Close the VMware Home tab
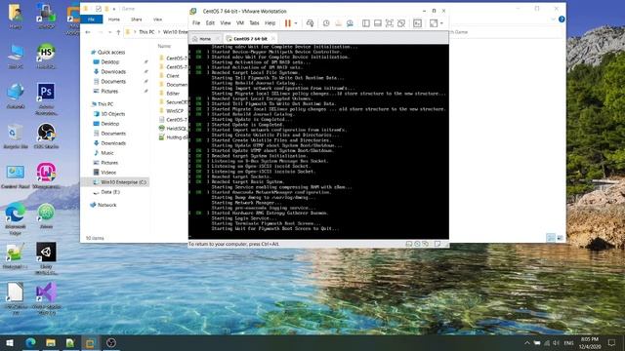This screenshot has width=625, height=351. tap(217, 39)
